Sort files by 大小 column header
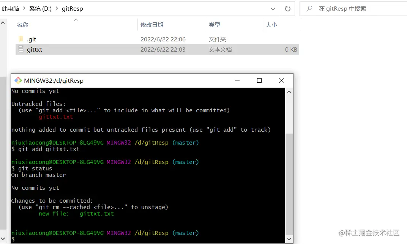 click(x=271, y=25)
